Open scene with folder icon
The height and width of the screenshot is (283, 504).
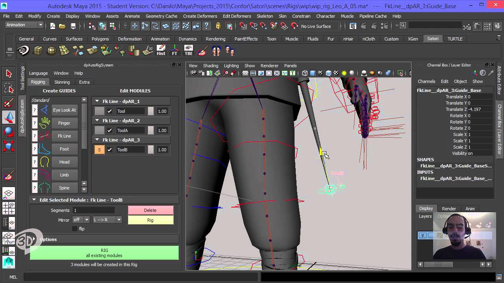pyautogui.click(x=62, y=26)
